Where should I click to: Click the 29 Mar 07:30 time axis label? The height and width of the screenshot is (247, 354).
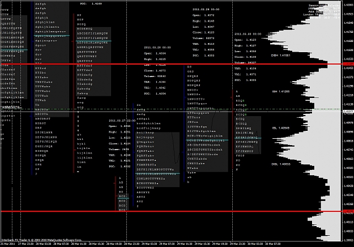click(167, 244)
